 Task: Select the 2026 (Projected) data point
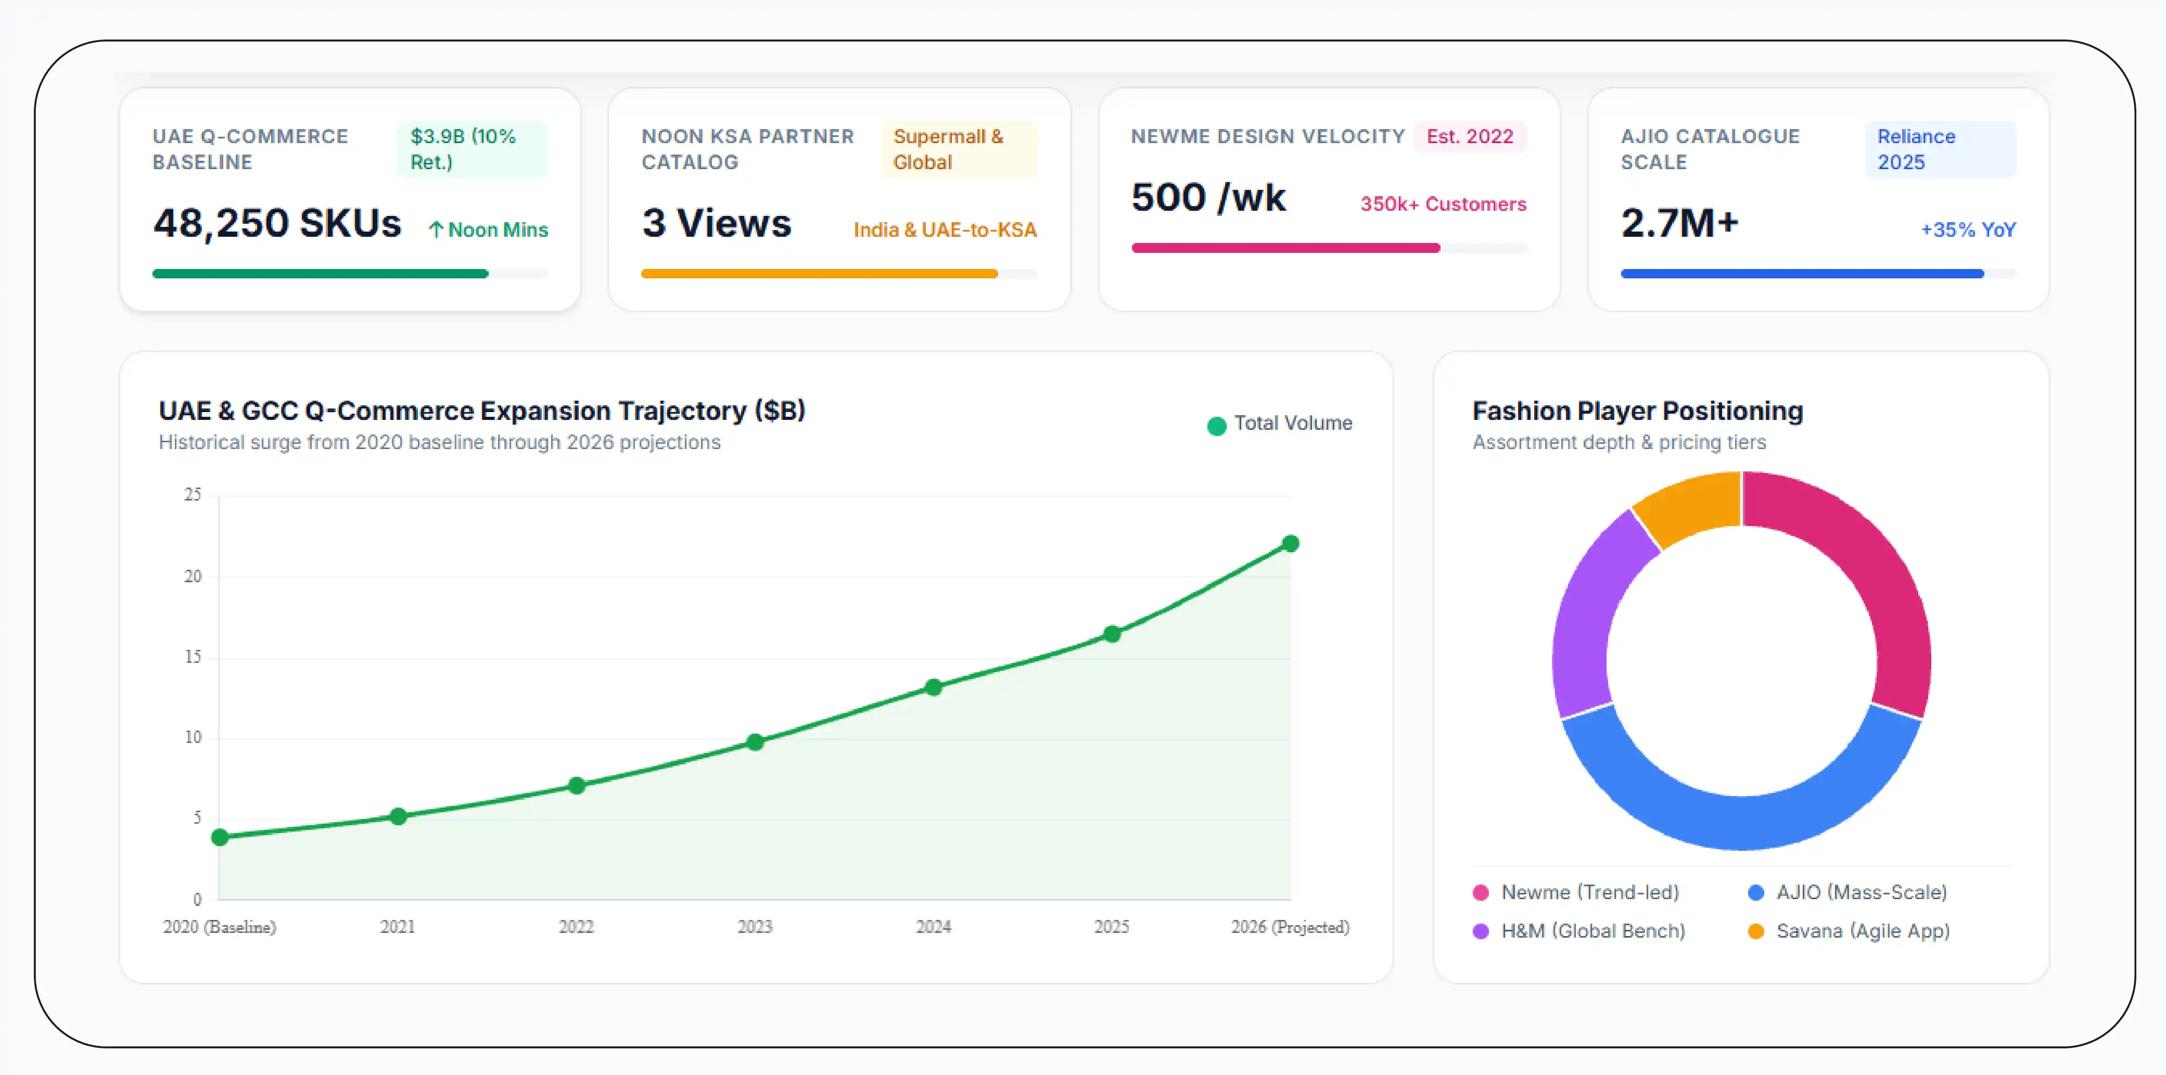(1291, 544)
